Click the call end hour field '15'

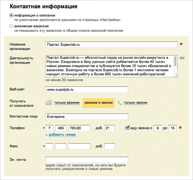(173, 128)
